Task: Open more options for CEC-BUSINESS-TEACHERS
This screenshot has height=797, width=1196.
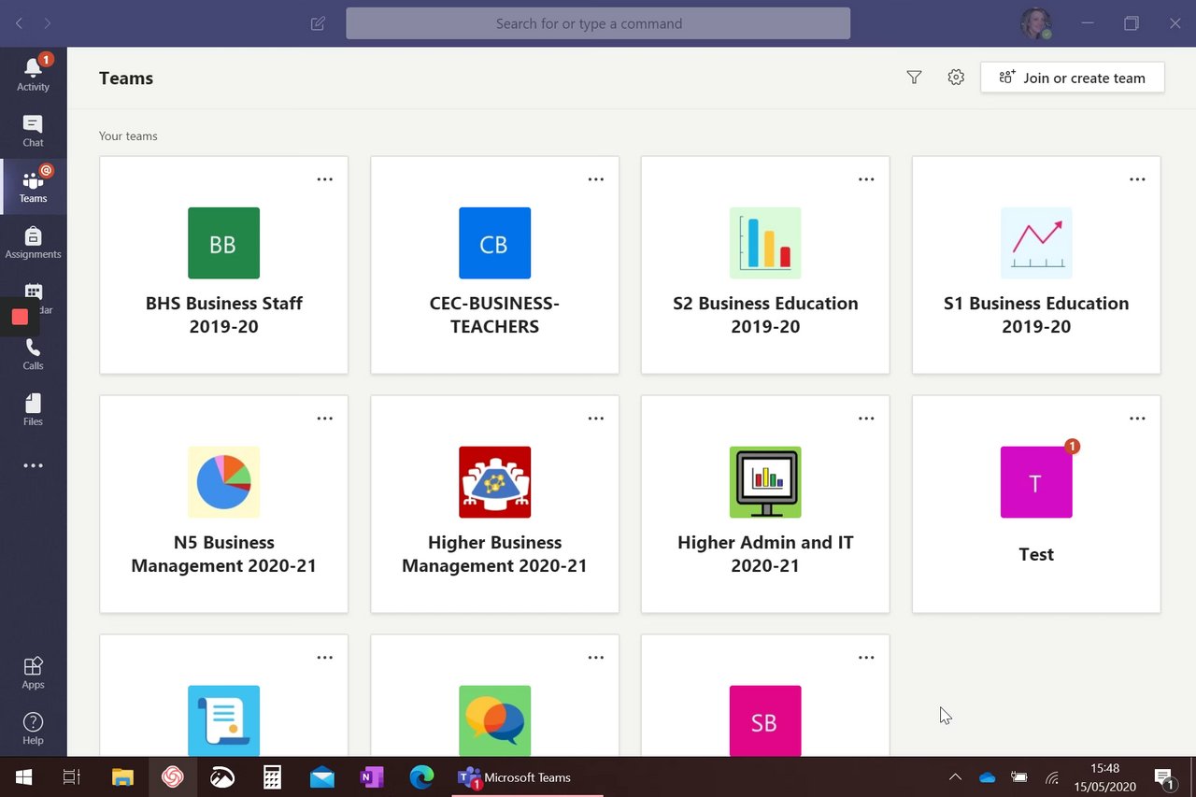Action: (595, 179)
